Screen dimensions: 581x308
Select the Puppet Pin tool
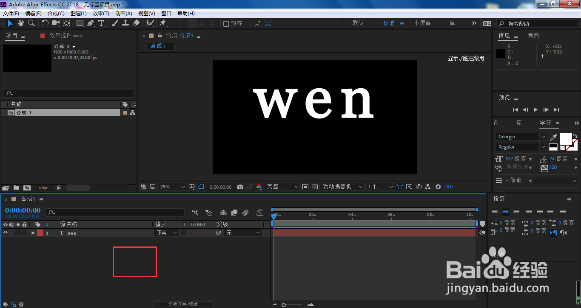click(163, 23)
